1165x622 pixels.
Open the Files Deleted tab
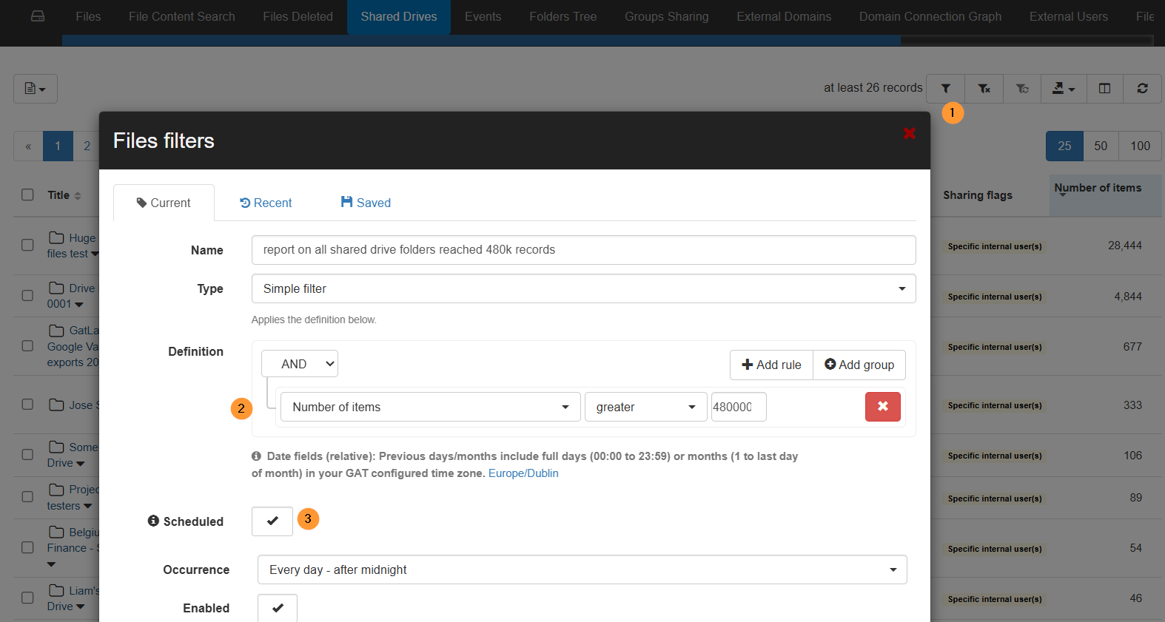tap(298, 16)
